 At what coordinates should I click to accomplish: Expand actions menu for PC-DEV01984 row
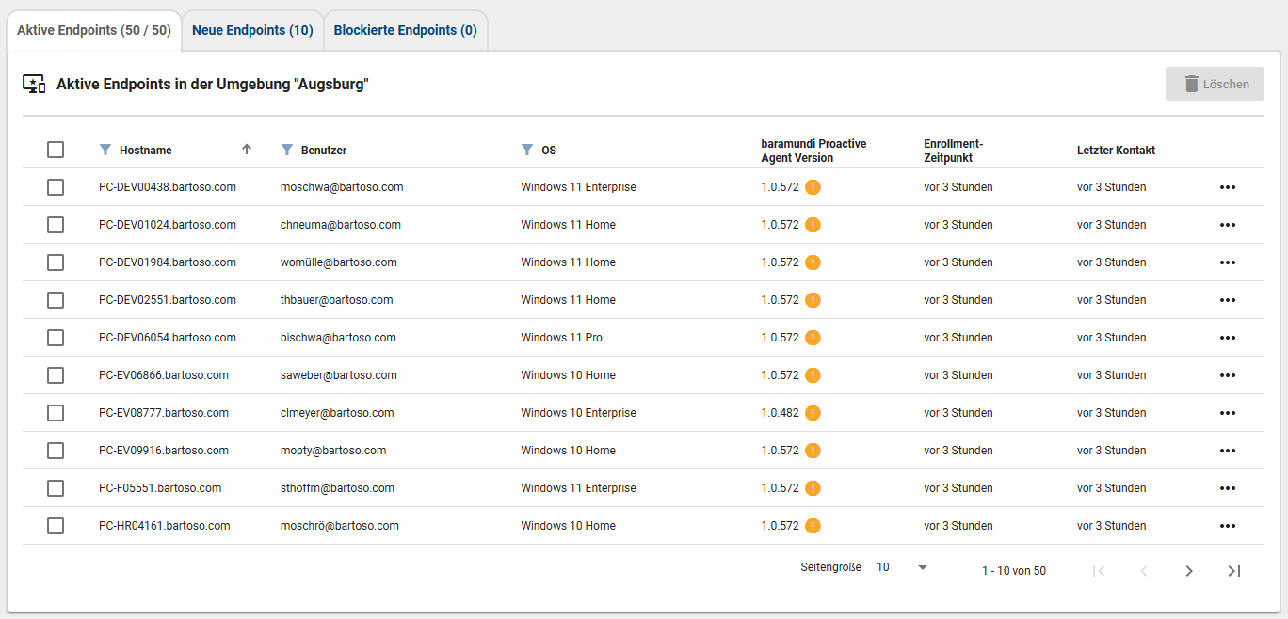pos(1227,262)
